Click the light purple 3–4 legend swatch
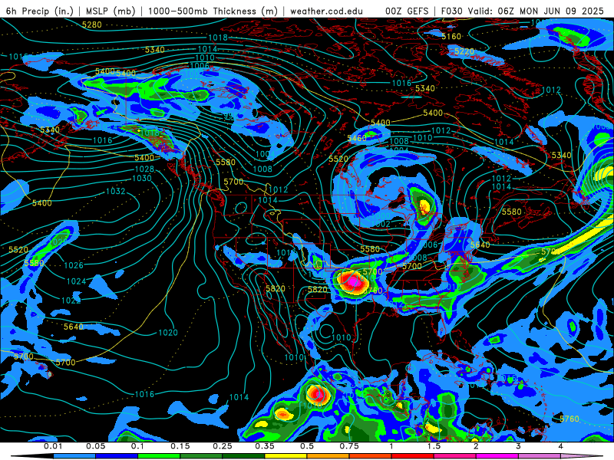This screenshot has width=614, height=460. (x=540, y=456)
